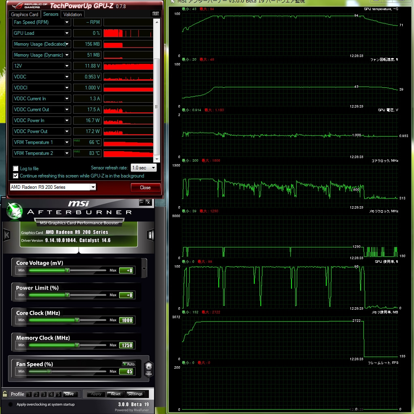Click the Memory Clock slider handle
The height and width of the screenshot is (414, 414).
coord(77,345)
